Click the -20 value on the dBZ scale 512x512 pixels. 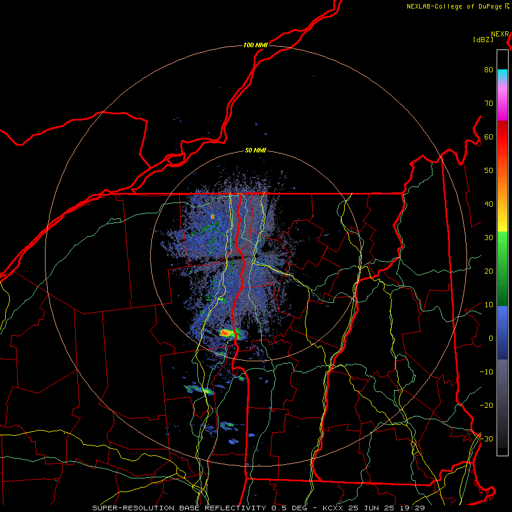click(x=486, y=406)
